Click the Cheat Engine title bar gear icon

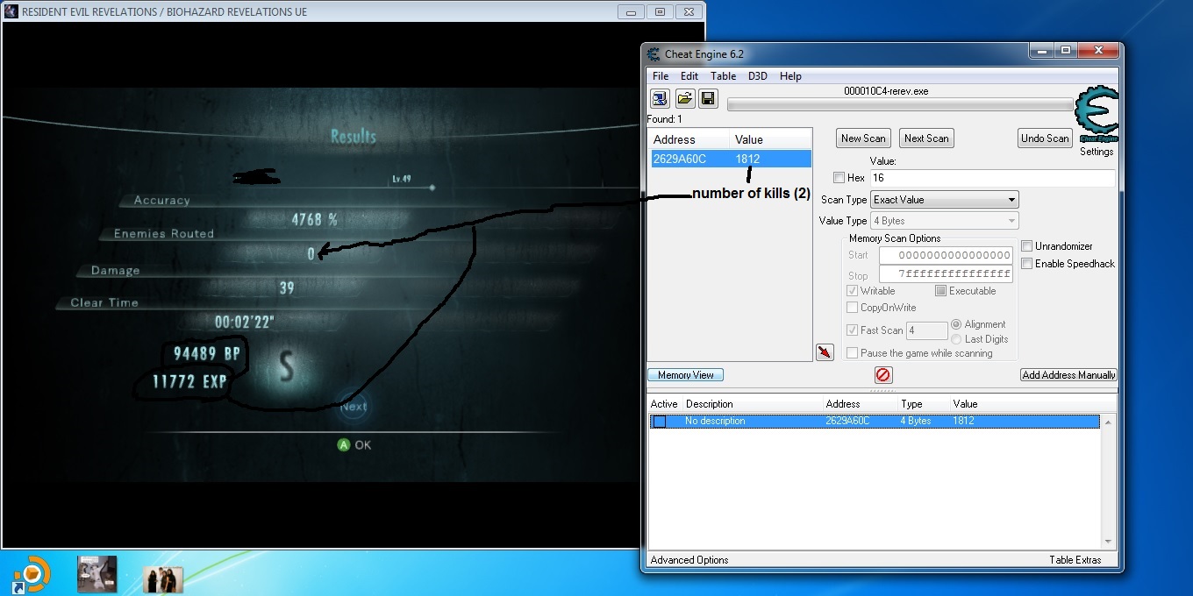point(654,54)
